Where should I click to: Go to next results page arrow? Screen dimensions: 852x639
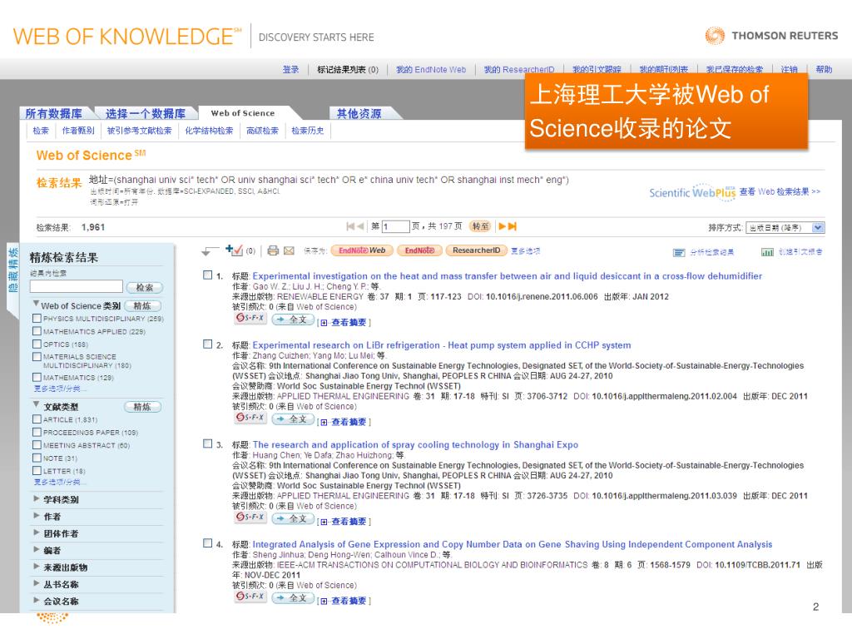click(502, 226)
